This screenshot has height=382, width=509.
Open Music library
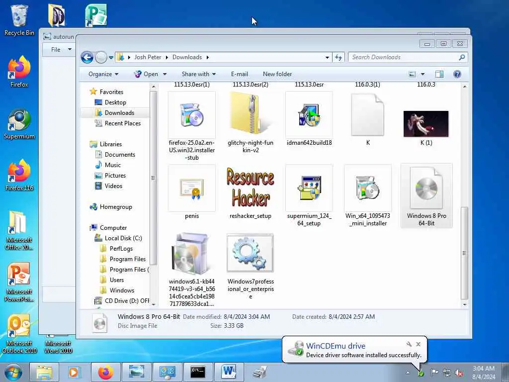point(112,165)
